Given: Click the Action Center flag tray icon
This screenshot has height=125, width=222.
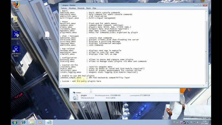Looking at the screenshot, I should point(191,122).
